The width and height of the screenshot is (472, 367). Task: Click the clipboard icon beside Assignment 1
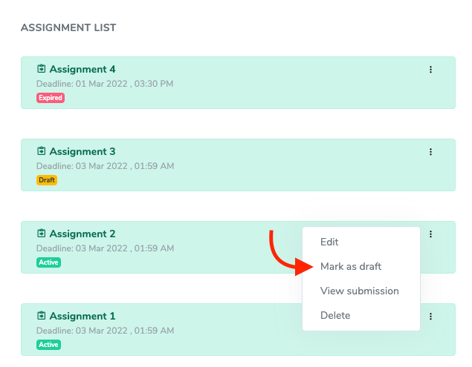[x=42, y=316]
